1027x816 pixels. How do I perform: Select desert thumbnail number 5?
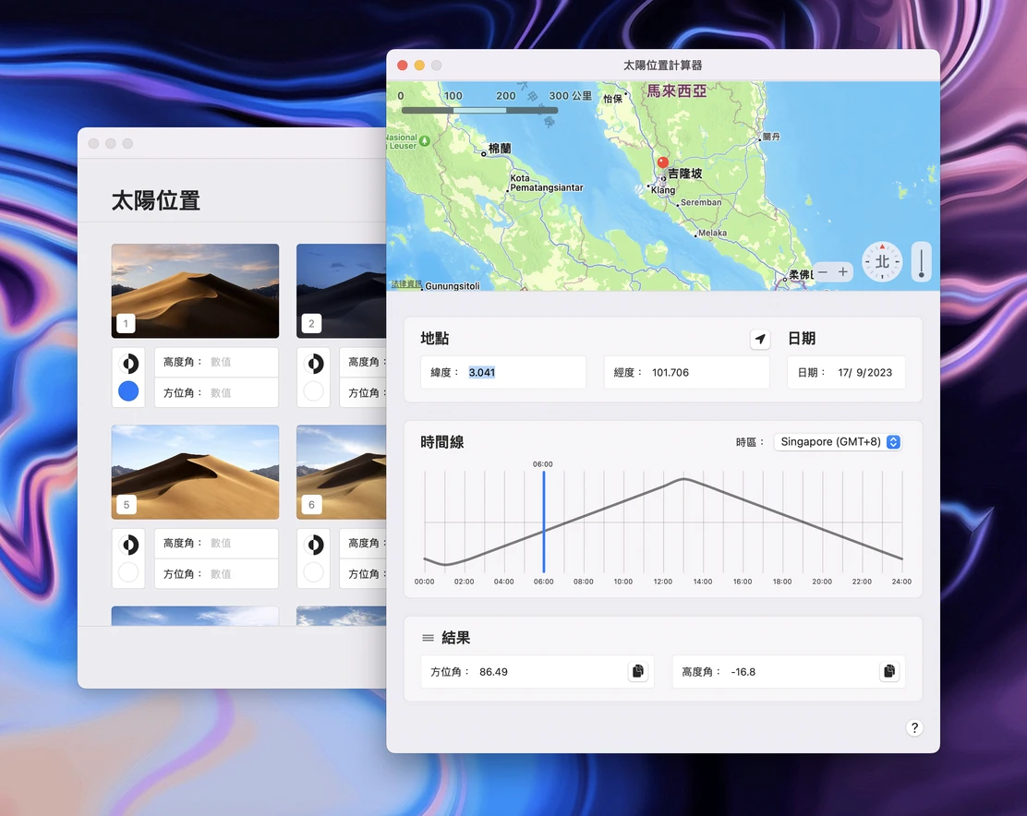[195, 472]
